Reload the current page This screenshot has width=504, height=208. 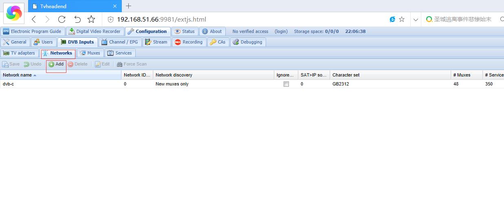click(62, 19)
